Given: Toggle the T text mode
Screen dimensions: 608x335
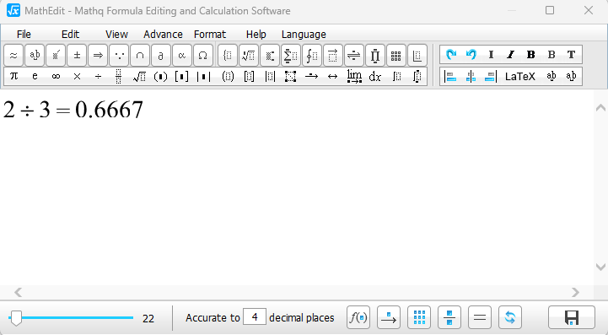Looking at the screenshot, I should pyautogui.click(x=571, y=55).
